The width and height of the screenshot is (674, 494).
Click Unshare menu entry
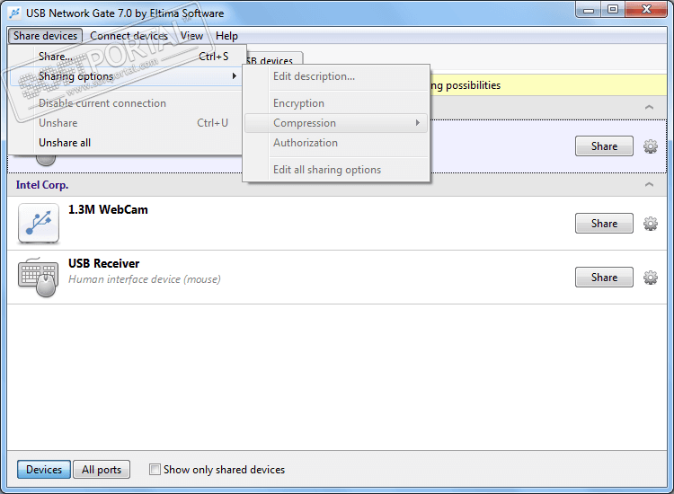126,123
